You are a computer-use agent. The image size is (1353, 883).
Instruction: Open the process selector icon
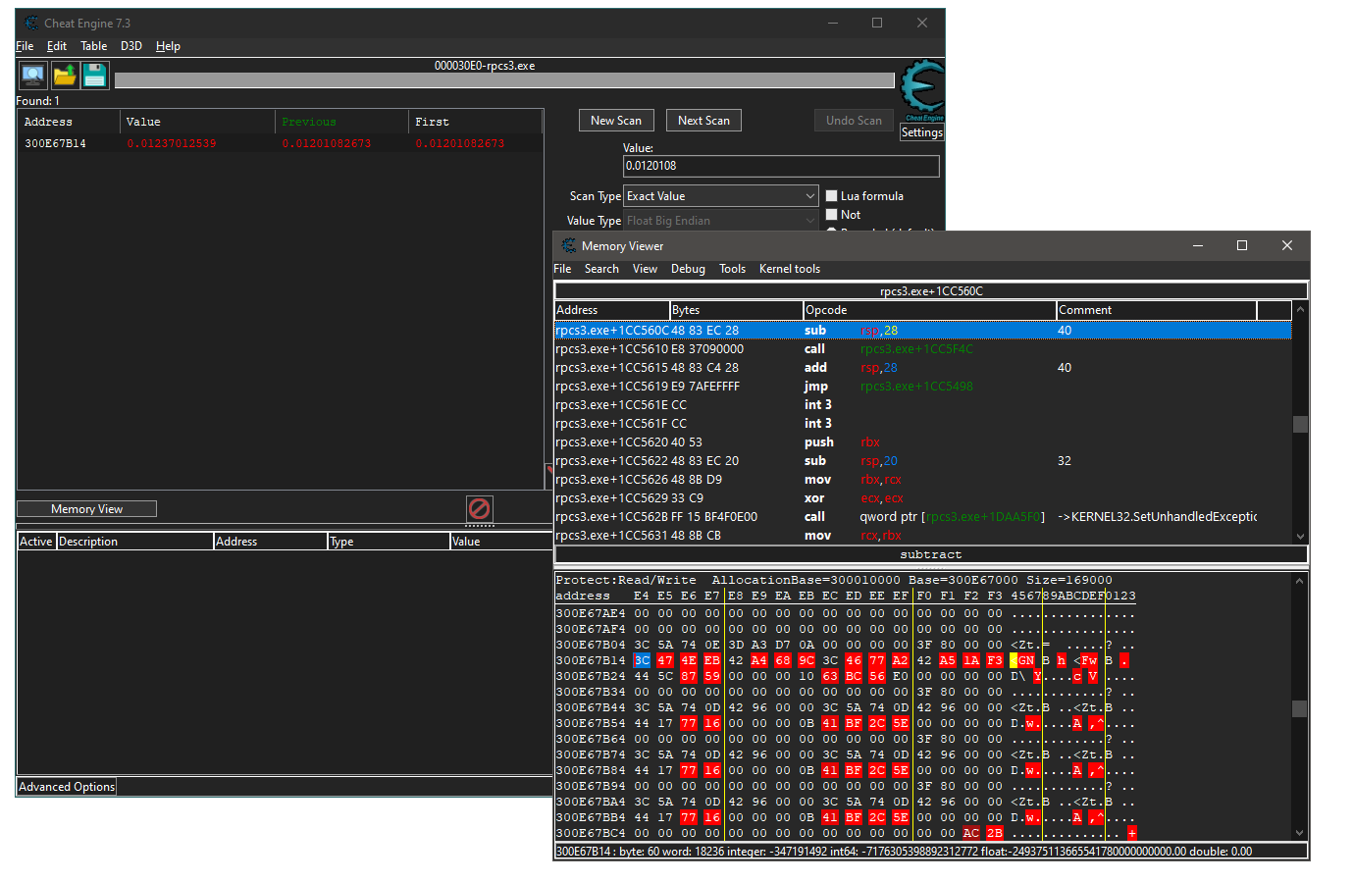(x=32, y=75)
